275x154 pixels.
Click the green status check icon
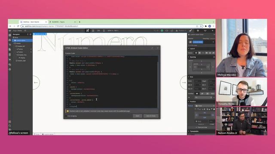coord(162,30)
